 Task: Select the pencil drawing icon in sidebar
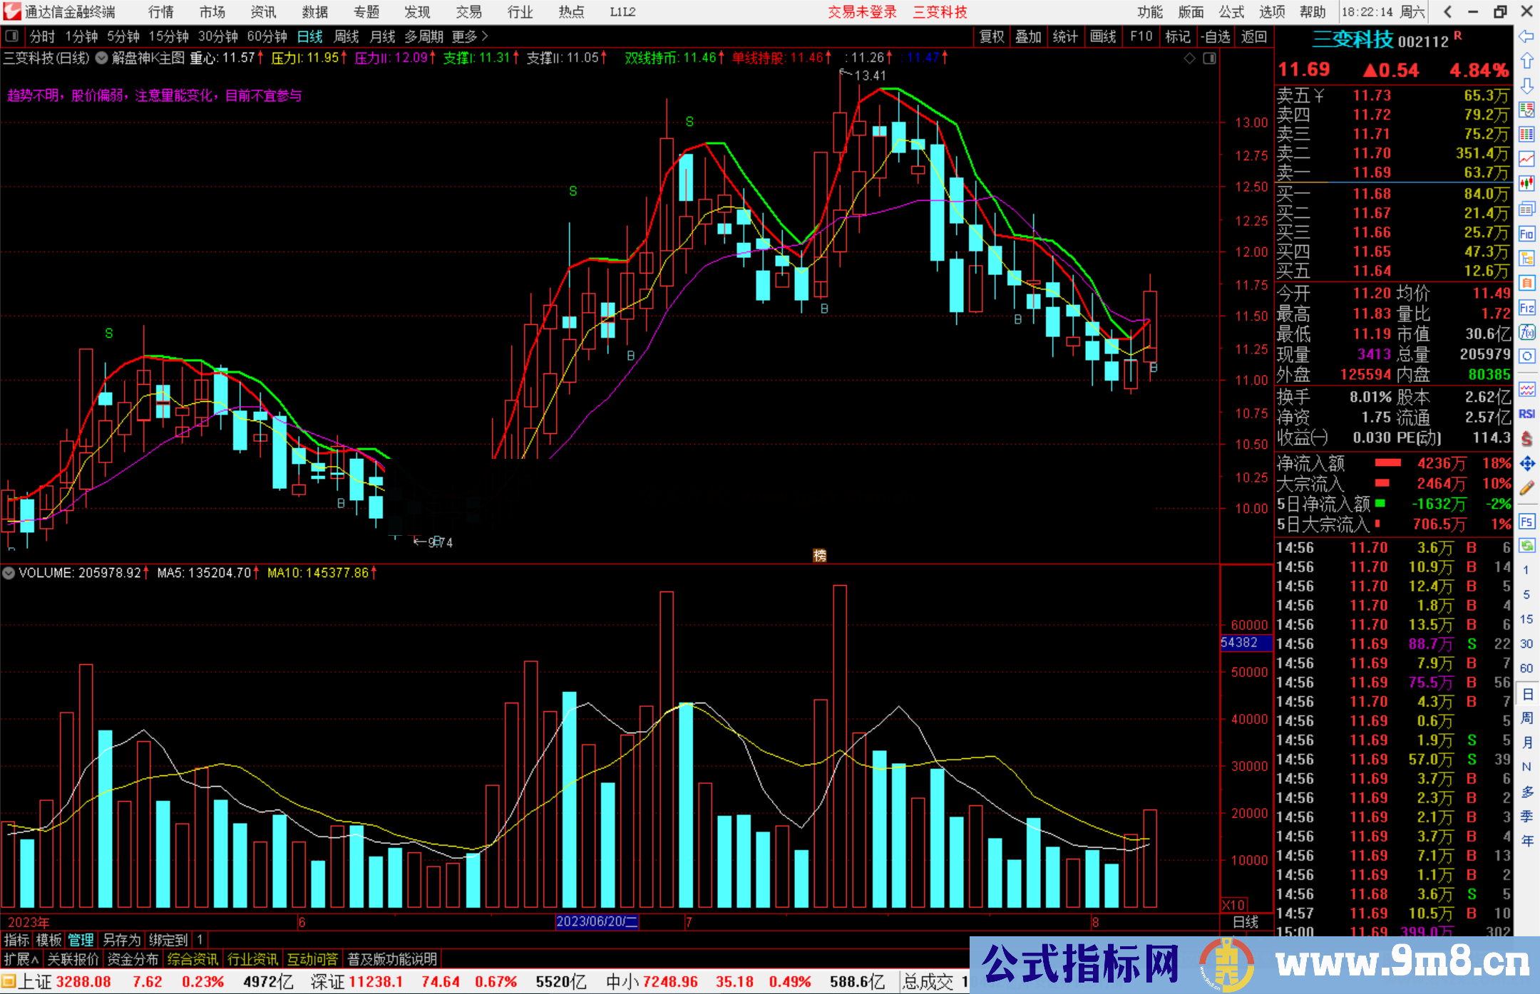click(x=1526, y=488)
